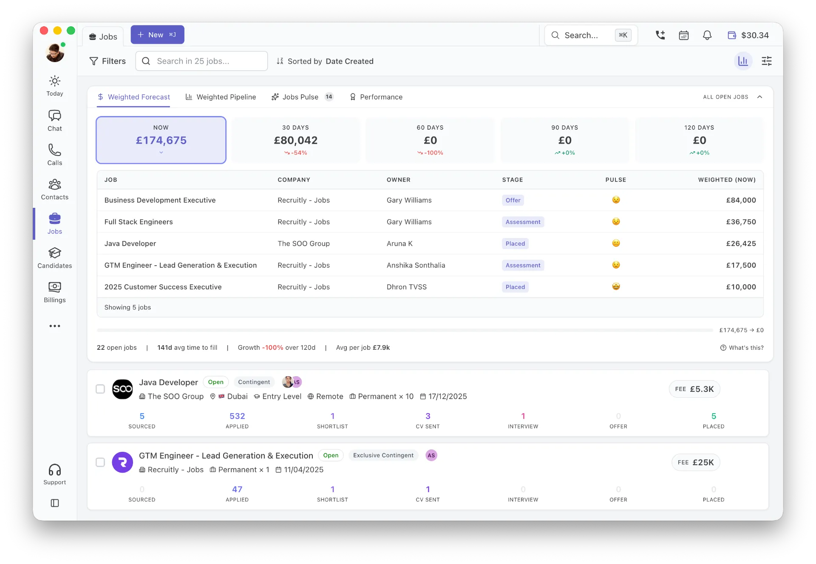The image size is (816, 564).
Task: Click the forecast progress bar
Action: tap(405, 330)
